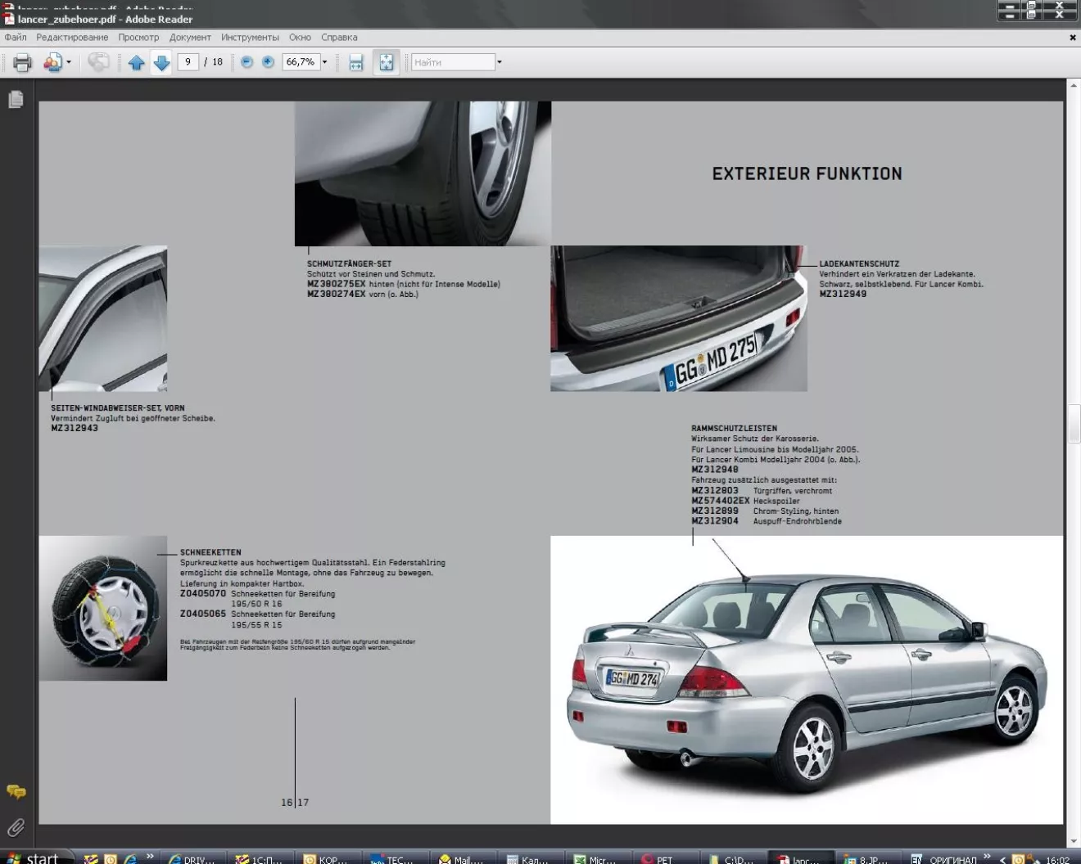The image size is (1081, 864).
Task: Expand the zoom percentage dropdown
Action: (x=325, y=62)
